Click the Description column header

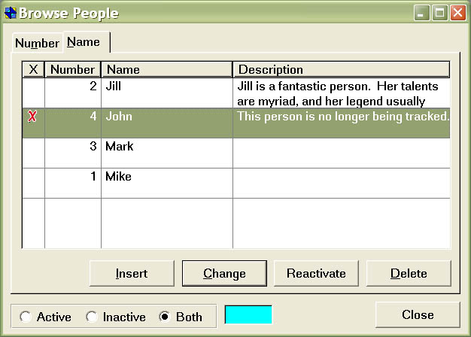click(340, 70)
